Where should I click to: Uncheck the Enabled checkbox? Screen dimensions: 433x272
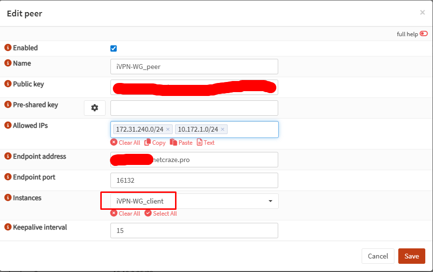pyautogui.click(x=114, y=48)
